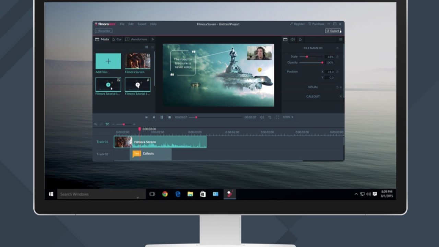Select the Track 01 label
Viewport: 439px width, 247px height.
[x=102, y=142]
